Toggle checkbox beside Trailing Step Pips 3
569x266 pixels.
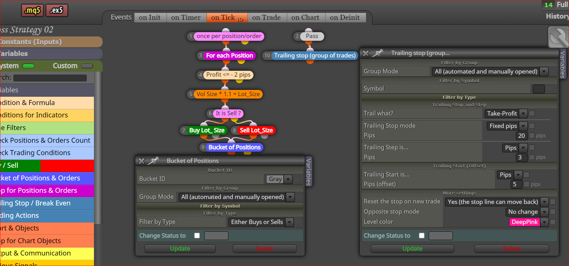532,157
